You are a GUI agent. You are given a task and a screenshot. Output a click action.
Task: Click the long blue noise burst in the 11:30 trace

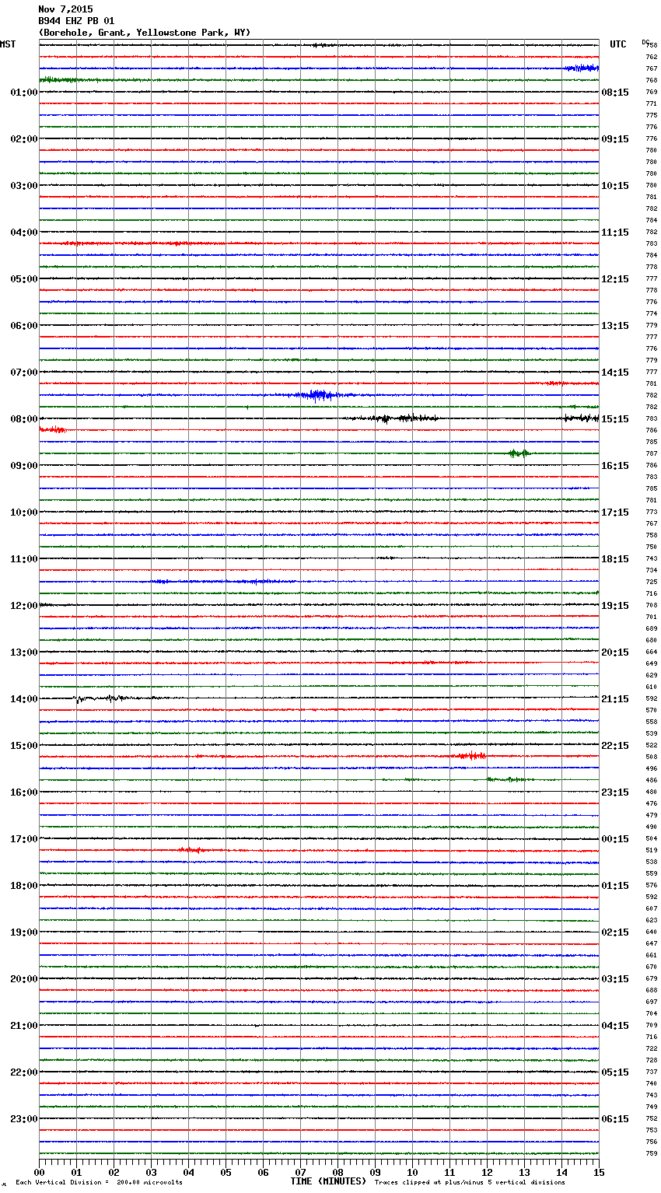tap(223, 582)
